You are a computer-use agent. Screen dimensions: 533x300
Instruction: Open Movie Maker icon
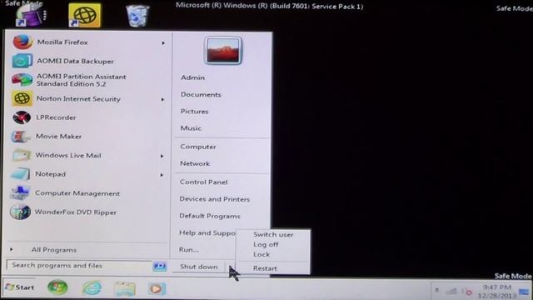[x=21, y=137]
